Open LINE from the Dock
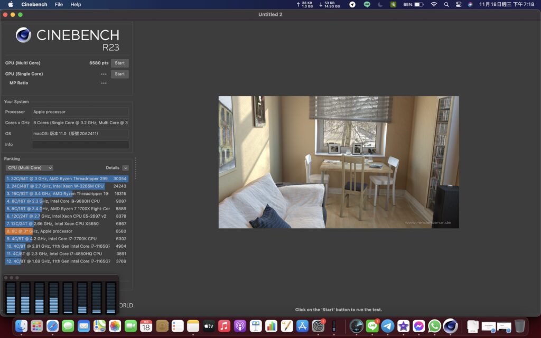The image size is (541, 338). coord(372,326)
